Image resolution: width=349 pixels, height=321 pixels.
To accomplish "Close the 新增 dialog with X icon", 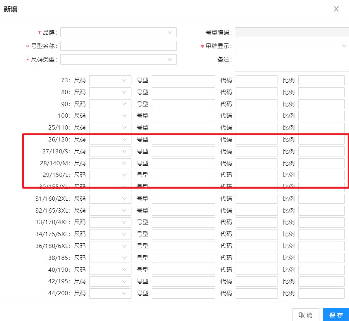I will pyautogui.click(x=336, y=9).
